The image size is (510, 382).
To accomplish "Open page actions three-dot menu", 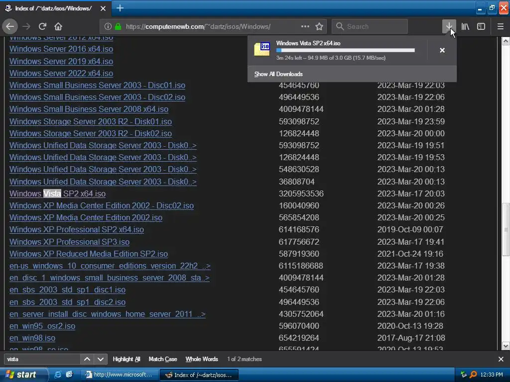I will coord(305,26).
